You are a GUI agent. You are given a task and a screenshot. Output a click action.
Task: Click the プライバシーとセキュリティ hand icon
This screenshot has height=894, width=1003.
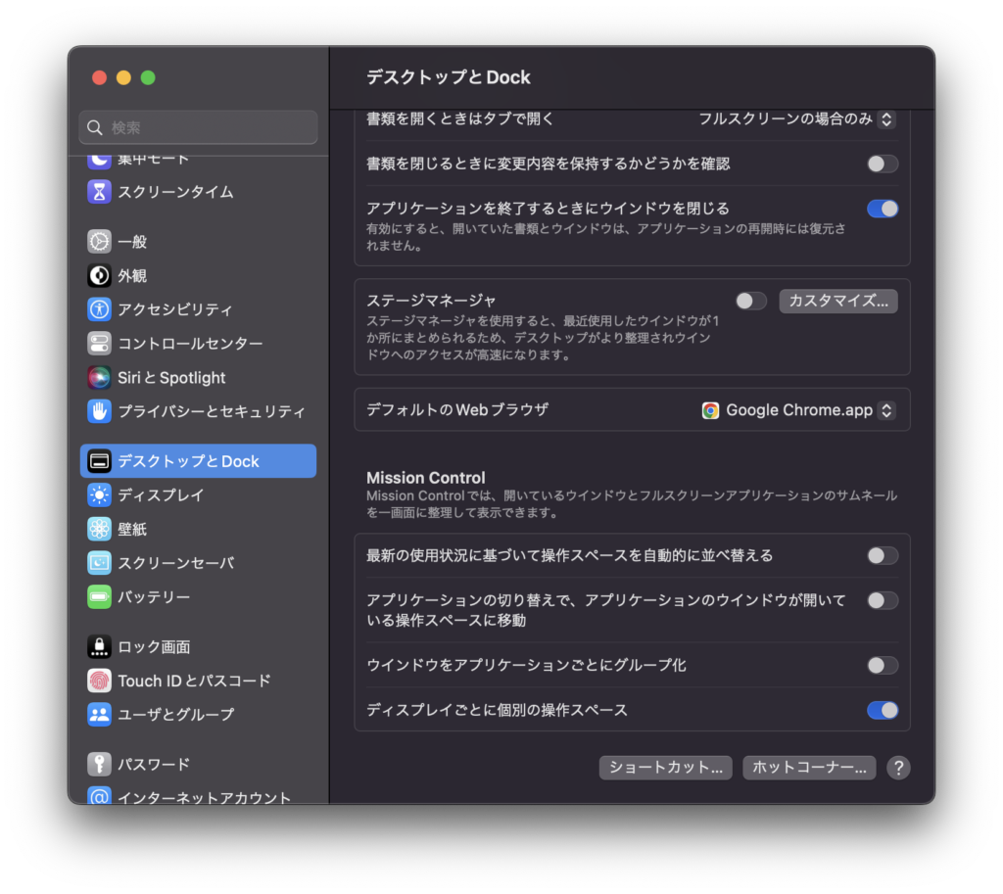tap(99, 411)
